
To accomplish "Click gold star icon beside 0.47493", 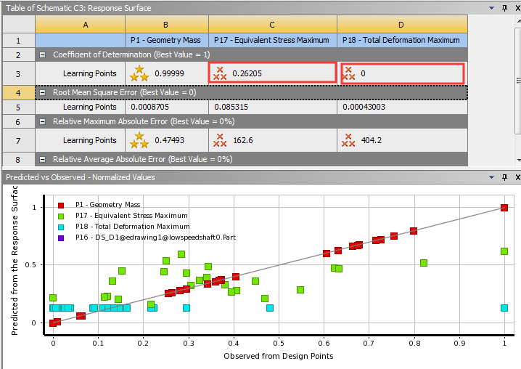I will point(139,140).
